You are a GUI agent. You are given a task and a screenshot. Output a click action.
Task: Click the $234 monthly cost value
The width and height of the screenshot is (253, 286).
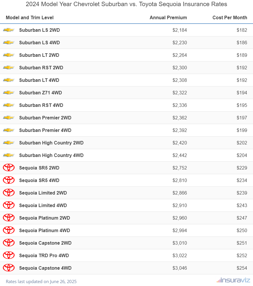point(242,180)
